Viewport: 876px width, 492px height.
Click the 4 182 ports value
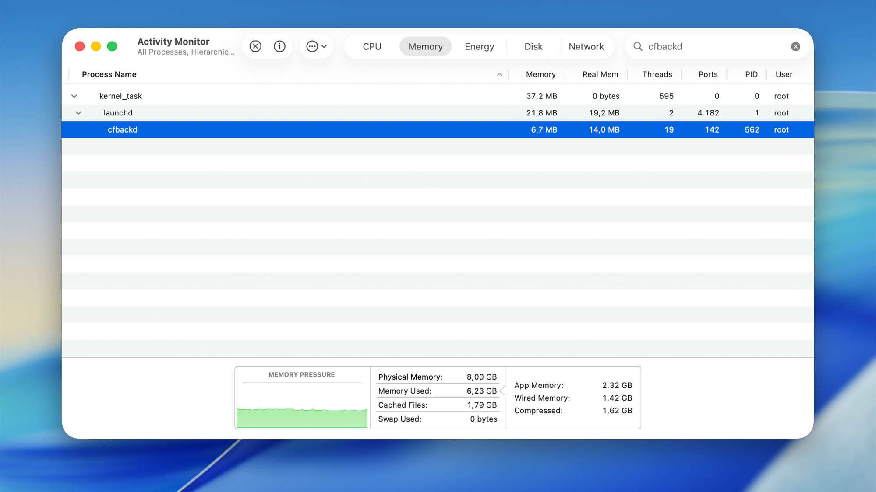708,113
